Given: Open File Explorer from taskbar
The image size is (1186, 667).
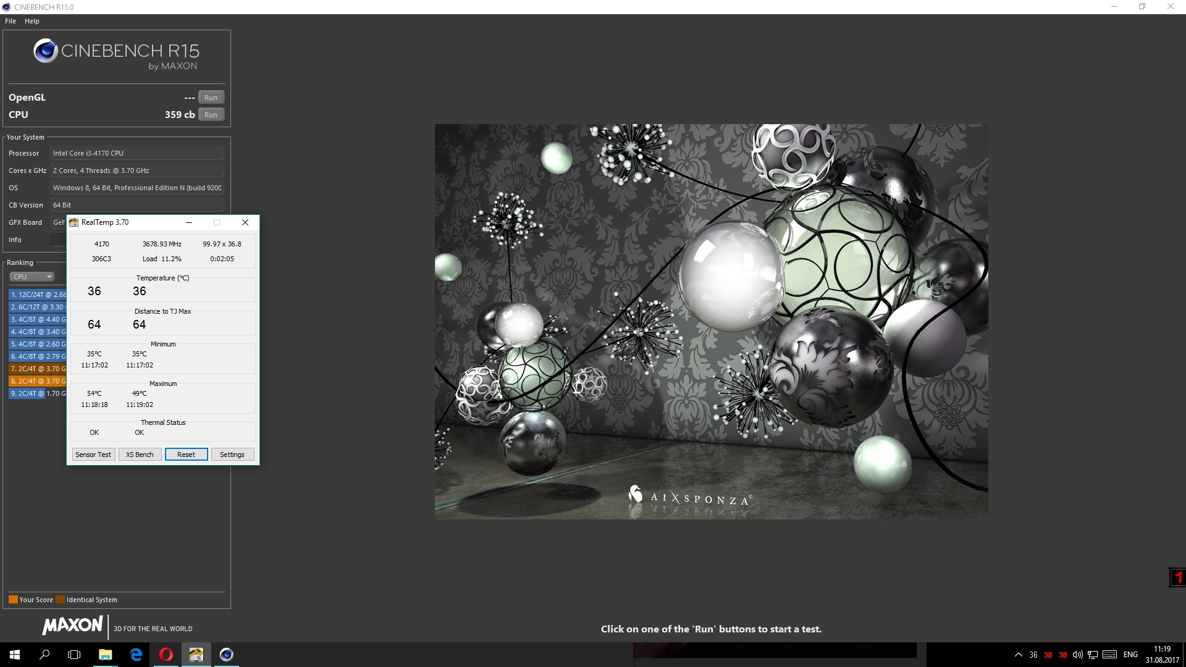Looking at the screenshot, I should [106, 655].
